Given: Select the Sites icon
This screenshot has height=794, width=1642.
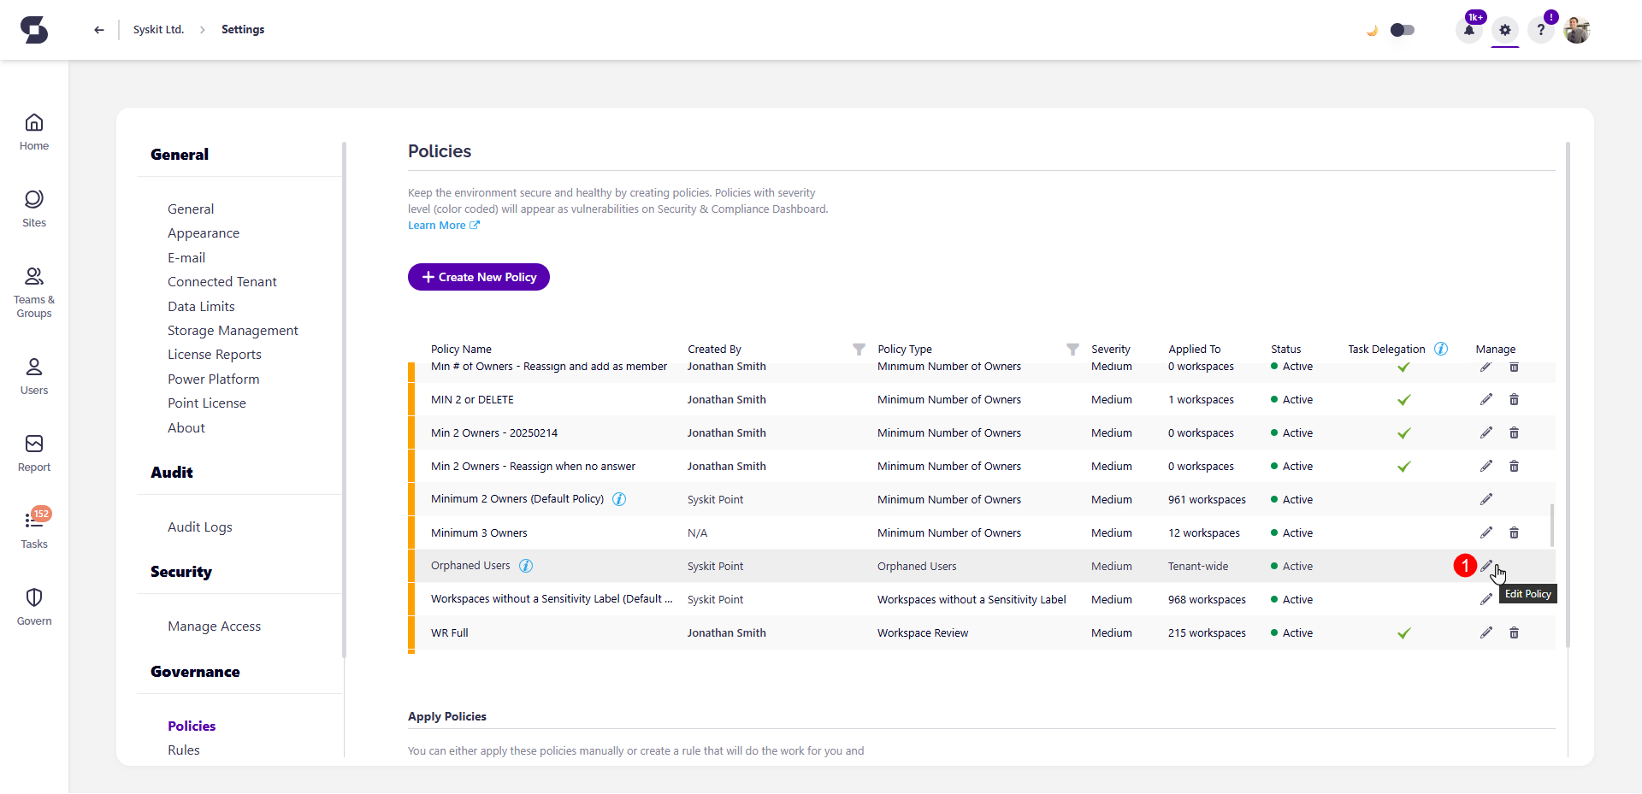Looking at the screenshot, I should 34,208.
